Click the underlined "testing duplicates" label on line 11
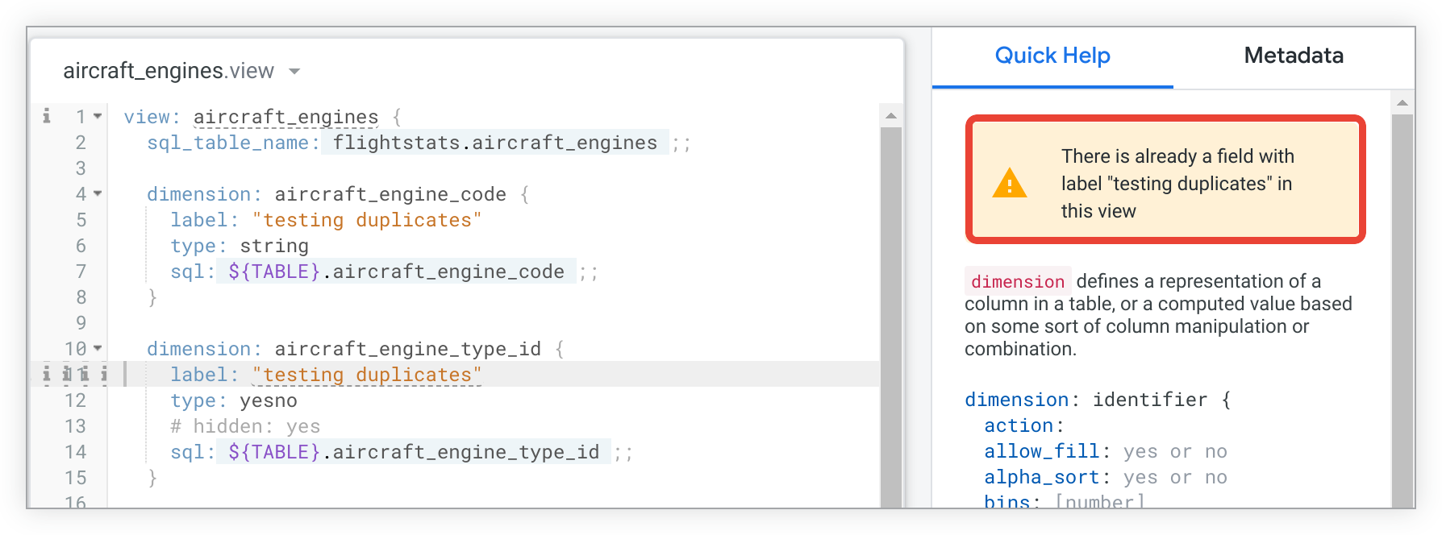Image resolution: width=1442 pixels, height=535 pixels. point(367,375)
